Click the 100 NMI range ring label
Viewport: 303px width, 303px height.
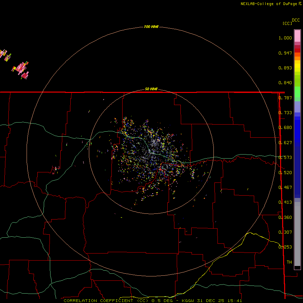tap(151, 27)
